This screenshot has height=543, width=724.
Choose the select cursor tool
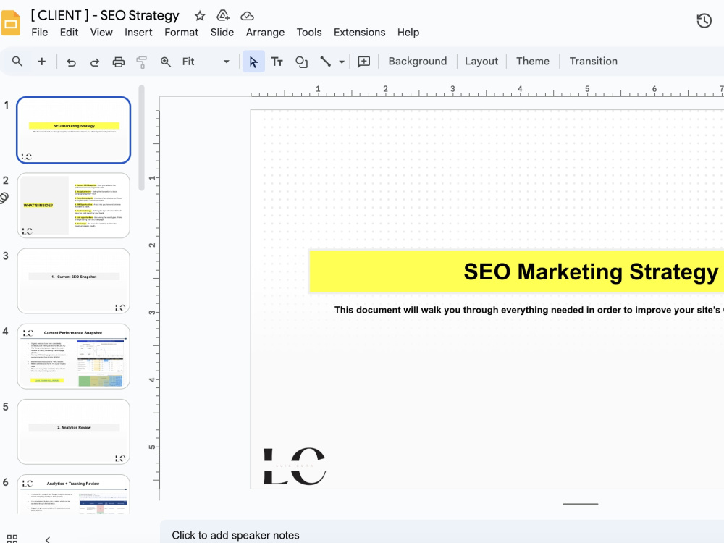pos(253,62)
